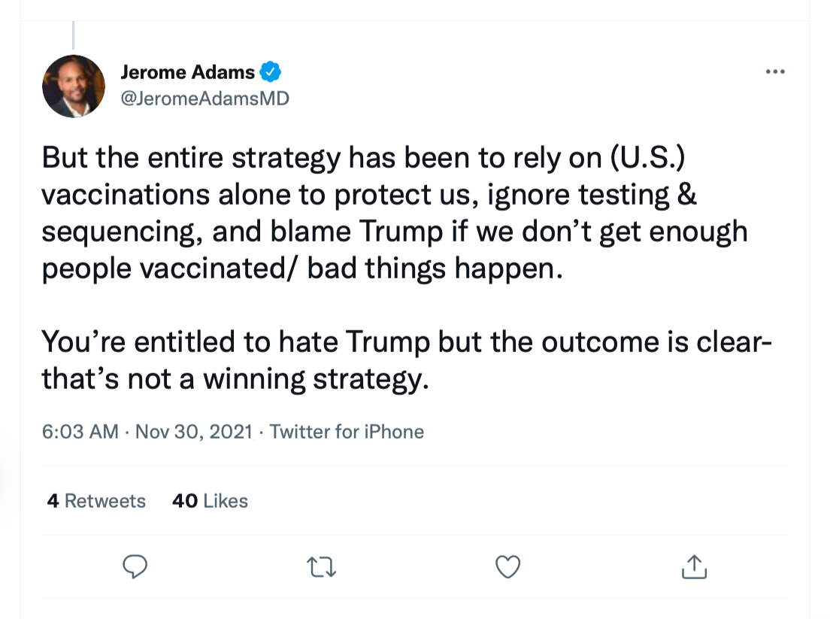Click the reply speech bubble icon
830x619 pixels.
coord(135,567)
